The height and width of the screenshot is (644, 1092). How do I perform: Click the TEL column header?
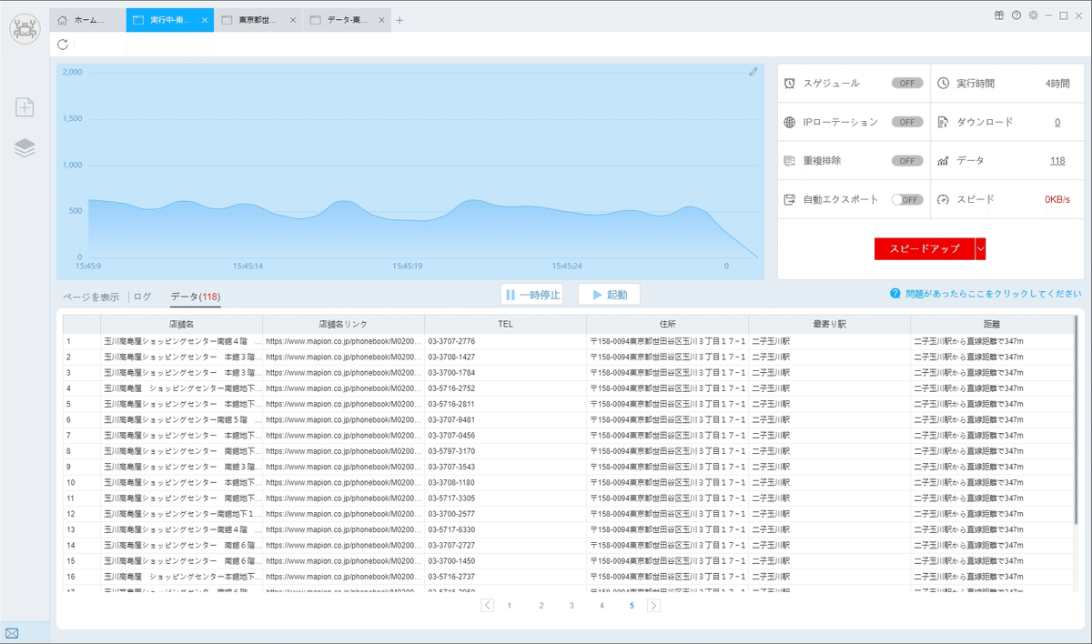(505, 324)
